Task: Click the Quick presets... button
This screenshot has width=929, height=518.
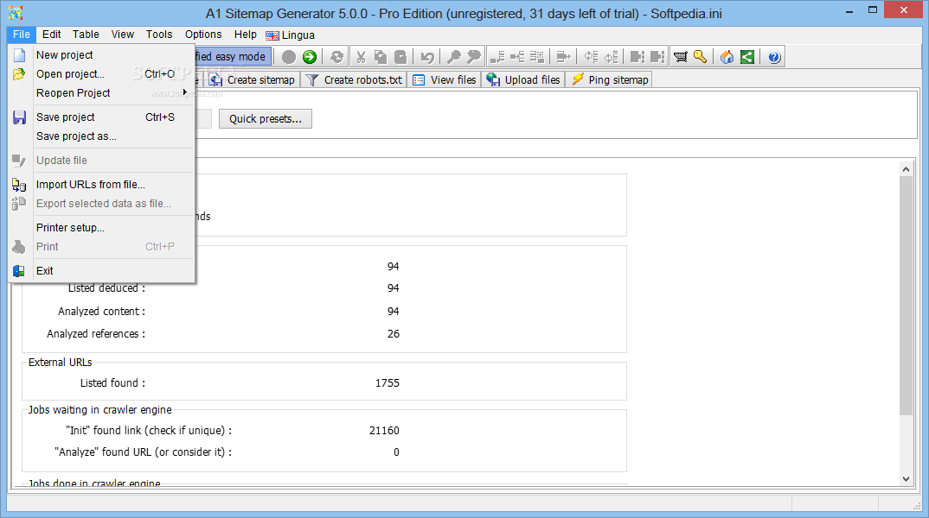Action: 266,119
